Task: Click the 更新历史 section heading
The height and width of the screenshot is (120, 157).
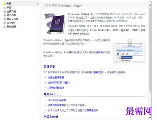Action: 49,67
